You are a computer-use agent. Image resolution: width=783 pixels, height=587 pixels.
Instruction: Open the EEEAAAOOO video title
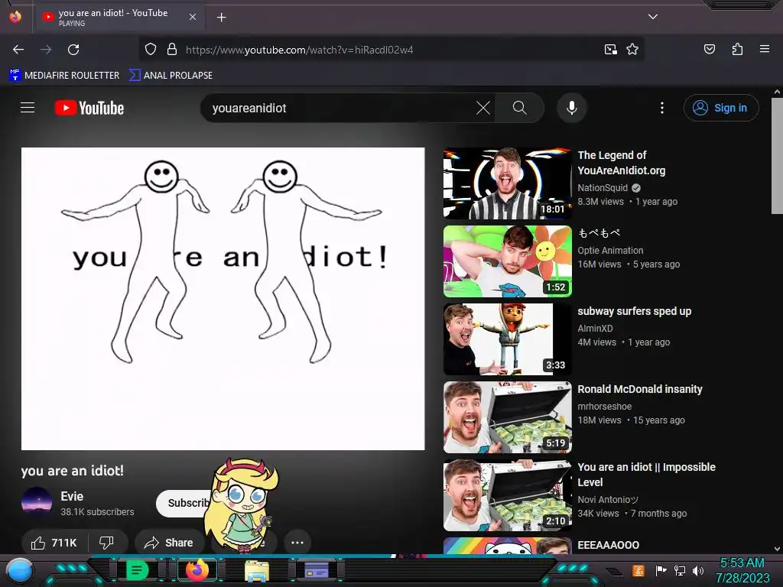point(608,545)
